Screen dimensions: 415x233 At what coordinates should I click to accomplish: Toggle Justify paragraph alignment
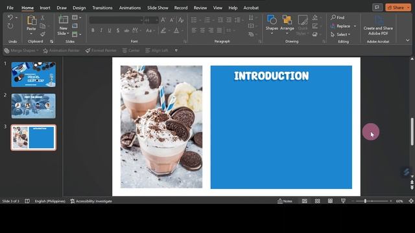pos(219,30)
